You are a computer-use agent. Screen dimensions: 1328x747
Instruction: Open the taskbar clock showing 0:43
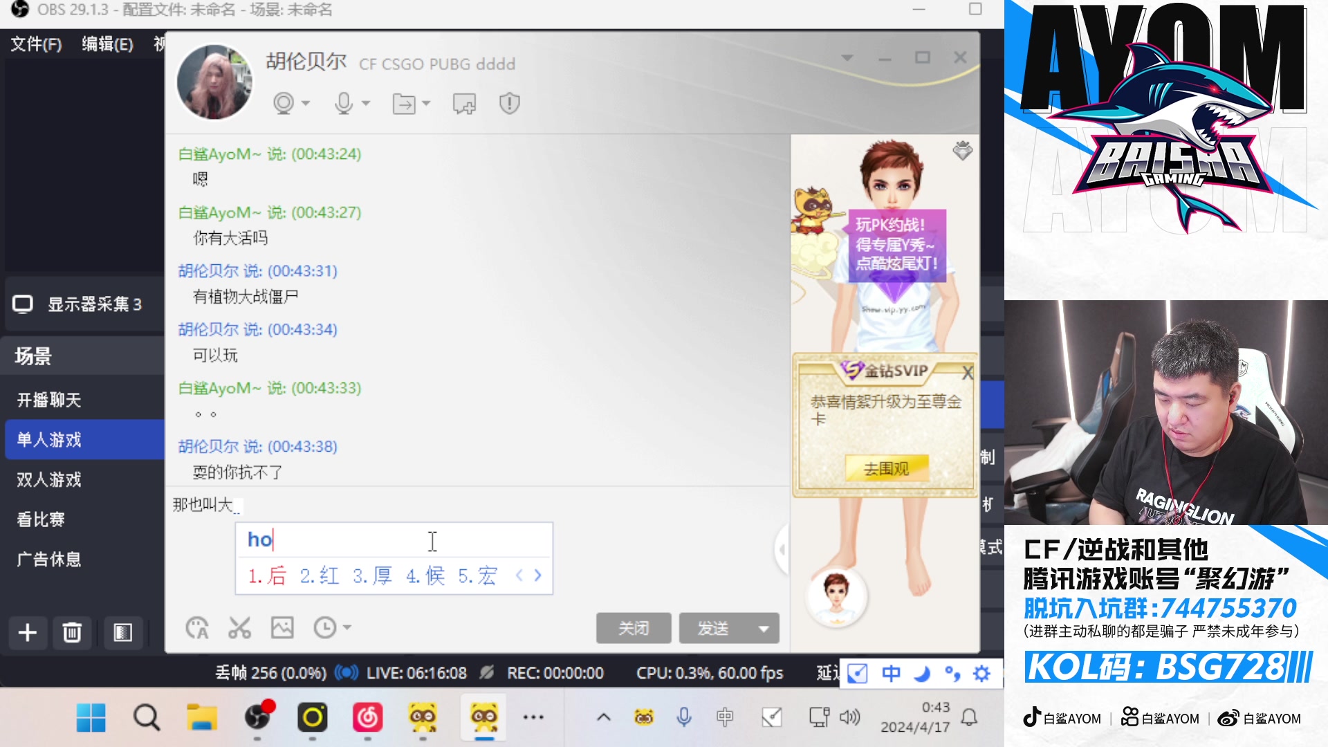(x=915, y=718)
